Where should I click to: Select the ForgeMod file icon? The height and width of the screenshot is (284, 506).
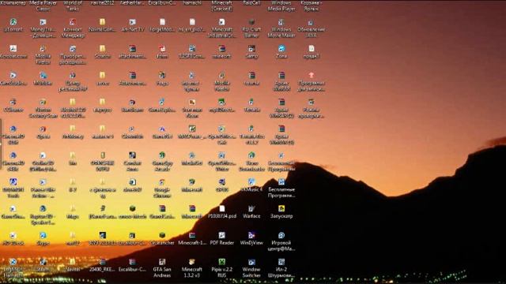(x=162, y=22)
